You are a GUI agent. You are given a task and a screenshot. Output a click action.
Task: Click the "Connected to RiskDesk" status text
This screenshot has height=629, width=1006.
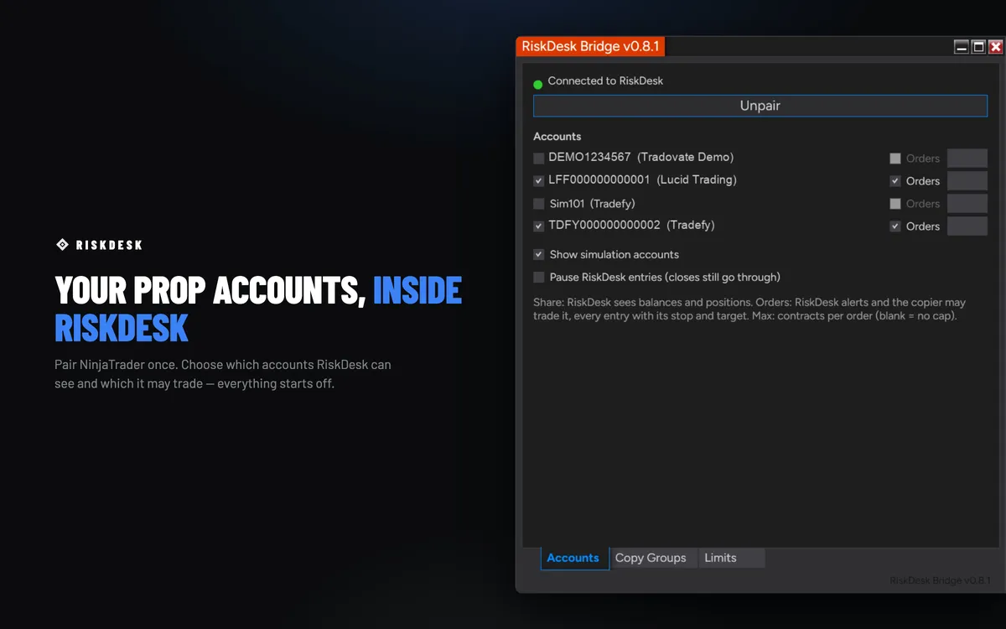coord(605,81)
